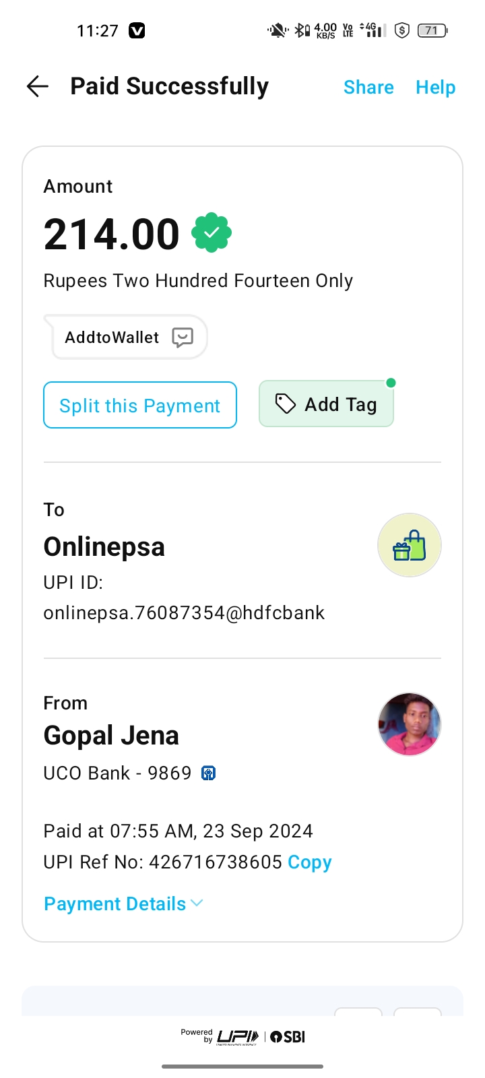Tap the UPI logo at bottom
The height and width of the screenshot is (1078, 485).
(238, 1037)
